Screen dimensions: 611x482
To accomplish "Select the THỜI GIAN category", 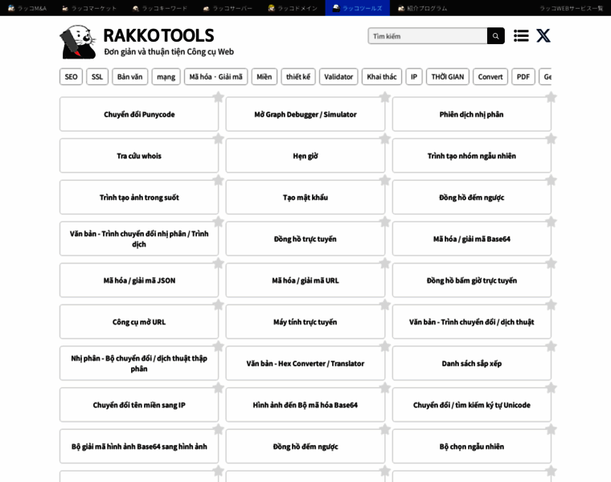I will (x=447, y=76).
